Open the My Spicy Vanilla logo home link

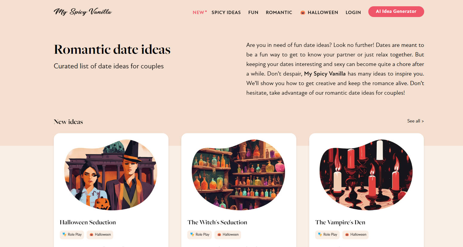pos(83,12)
